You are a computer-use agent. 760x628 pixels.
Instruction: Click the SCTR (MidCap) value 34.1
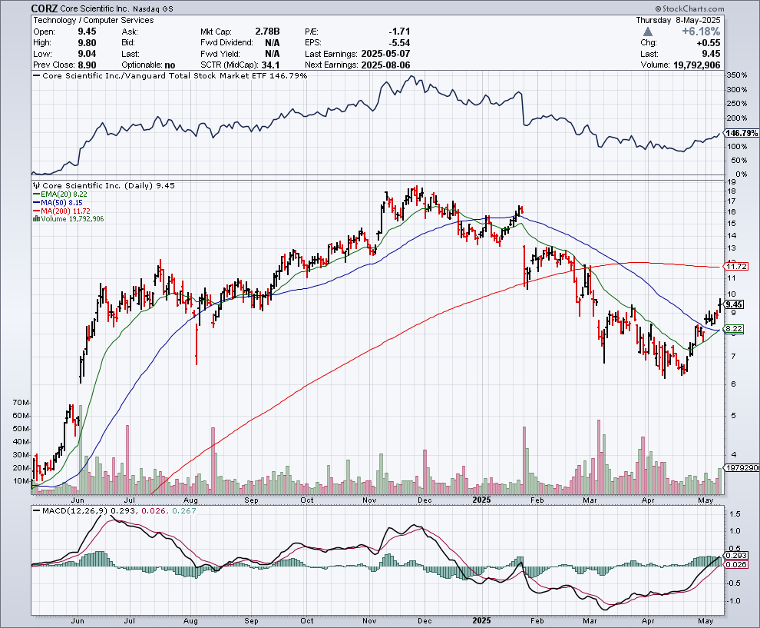[x=271, y=65]
